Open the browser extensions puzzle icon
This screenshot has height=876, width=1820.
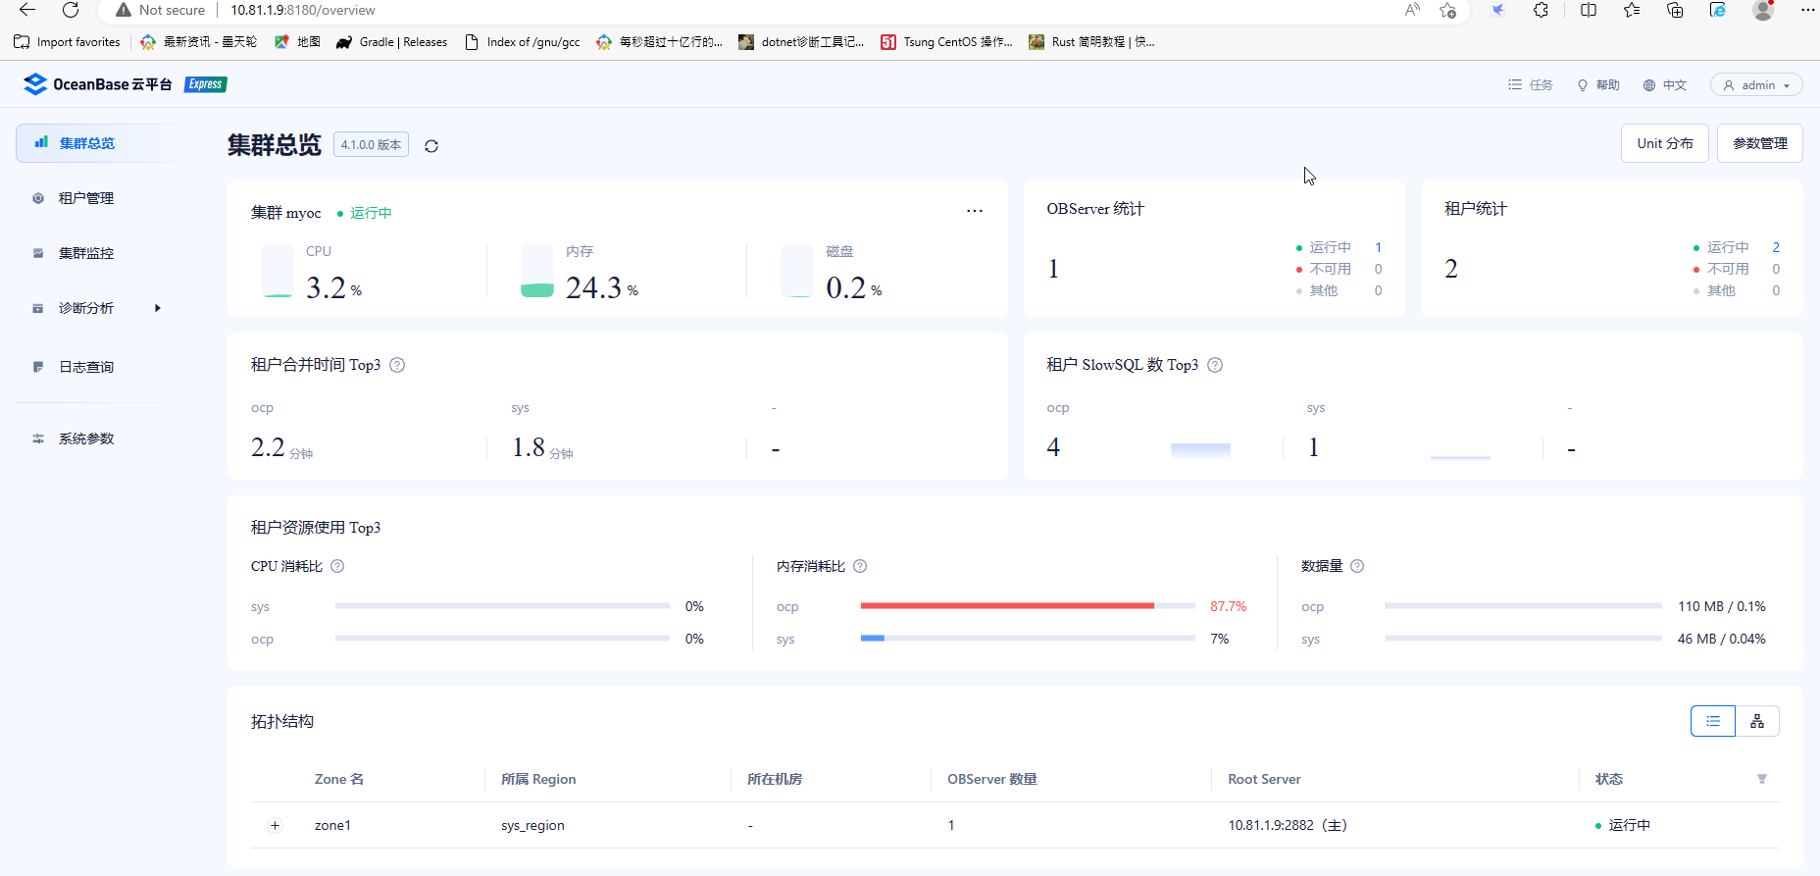[1541, 10]
